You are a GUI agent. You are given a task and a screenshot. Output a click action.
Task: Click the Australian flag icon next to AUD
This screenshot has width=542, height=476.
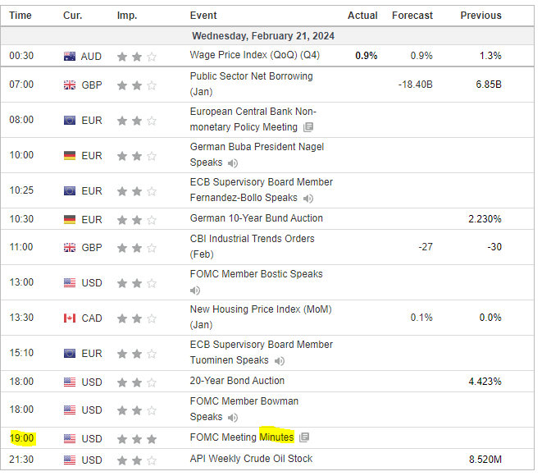(x=70, y=57)
